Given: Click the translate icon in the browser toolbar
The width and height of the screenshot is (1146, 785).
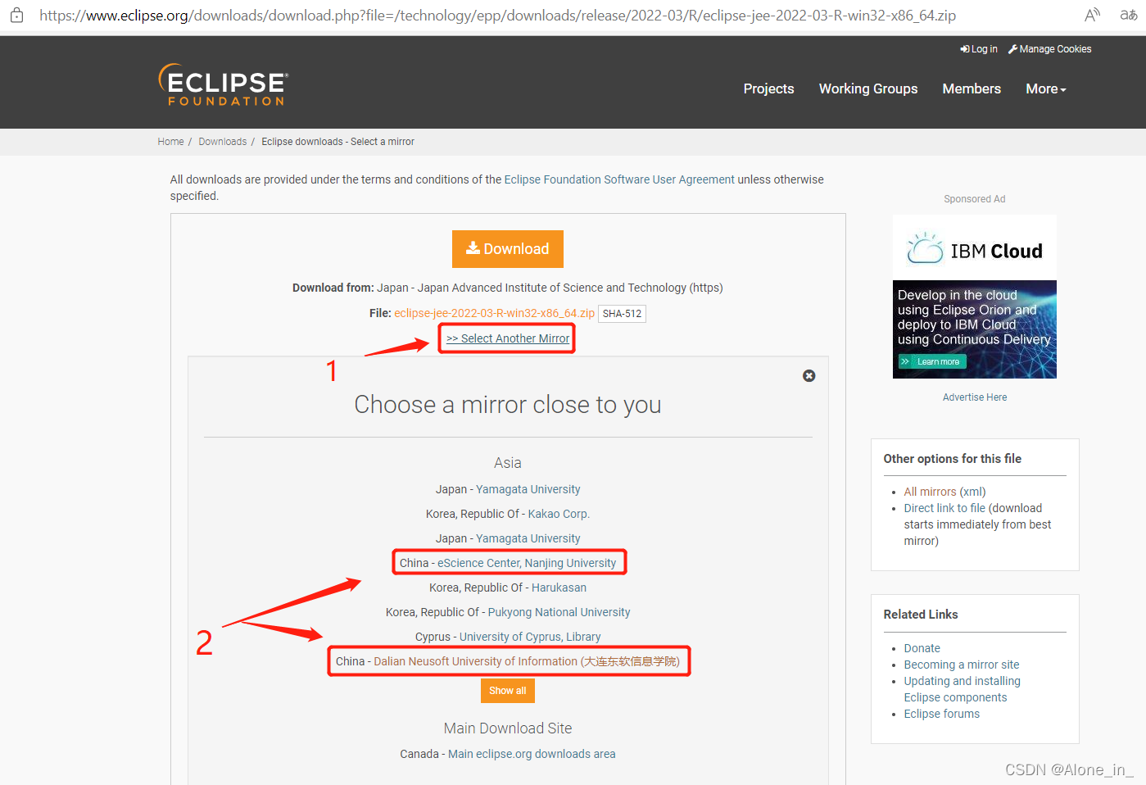Looking at the screenshot, I should point(1128,14).
